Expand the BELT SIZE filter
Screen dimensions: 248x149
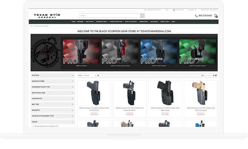coord(53,104)
